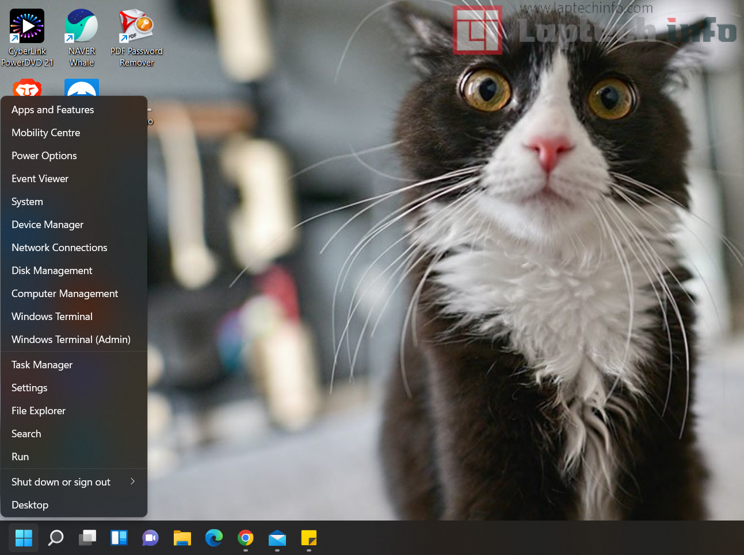This screenshot has width=744, height=555.
Task: Open taskbar Search magnifier icon
Action: [x=56, y=538]
